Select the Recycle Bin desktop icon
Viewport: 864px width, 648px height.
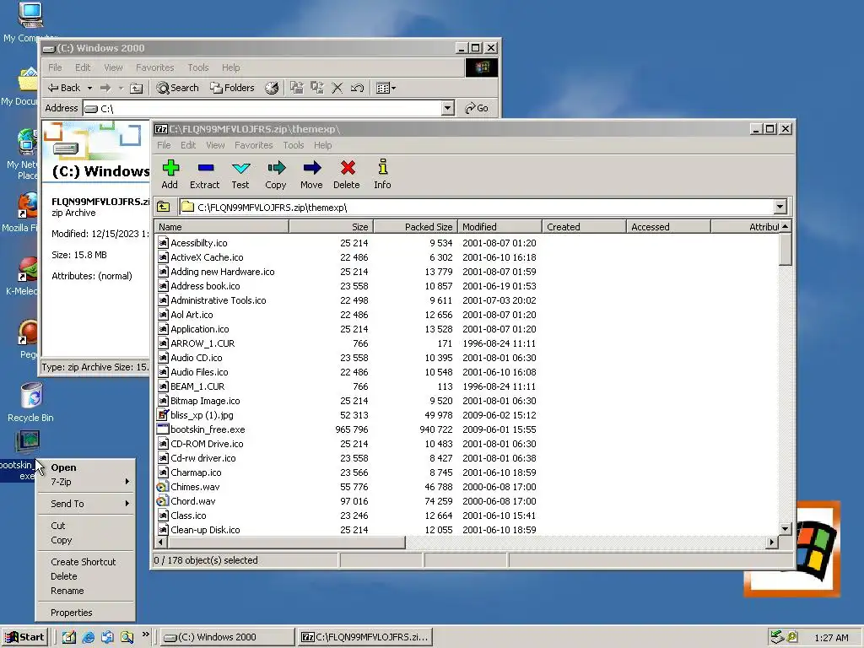[31, 396]
